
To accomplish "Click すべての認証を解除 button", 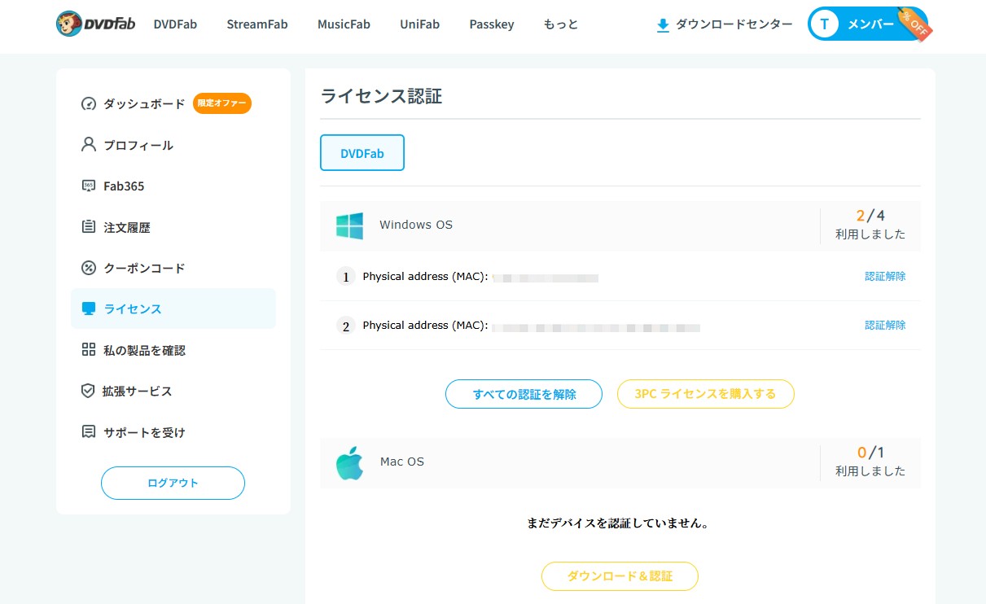I will tap(524, 394).
